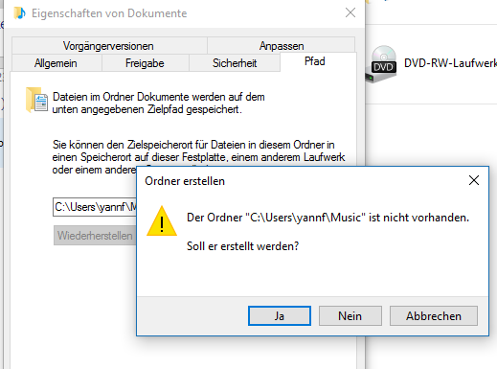Click the target path input field
Screen dimensions: 497x369
(95, 207)
